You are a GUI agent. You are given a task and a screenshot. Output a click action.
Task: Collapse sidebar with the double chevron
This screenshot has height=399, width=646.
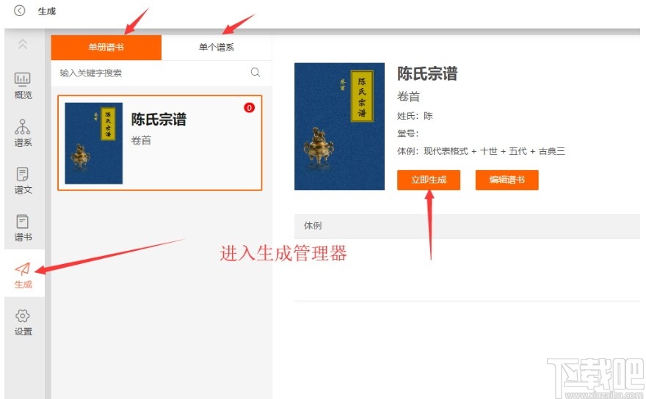(x=23, y=44)
